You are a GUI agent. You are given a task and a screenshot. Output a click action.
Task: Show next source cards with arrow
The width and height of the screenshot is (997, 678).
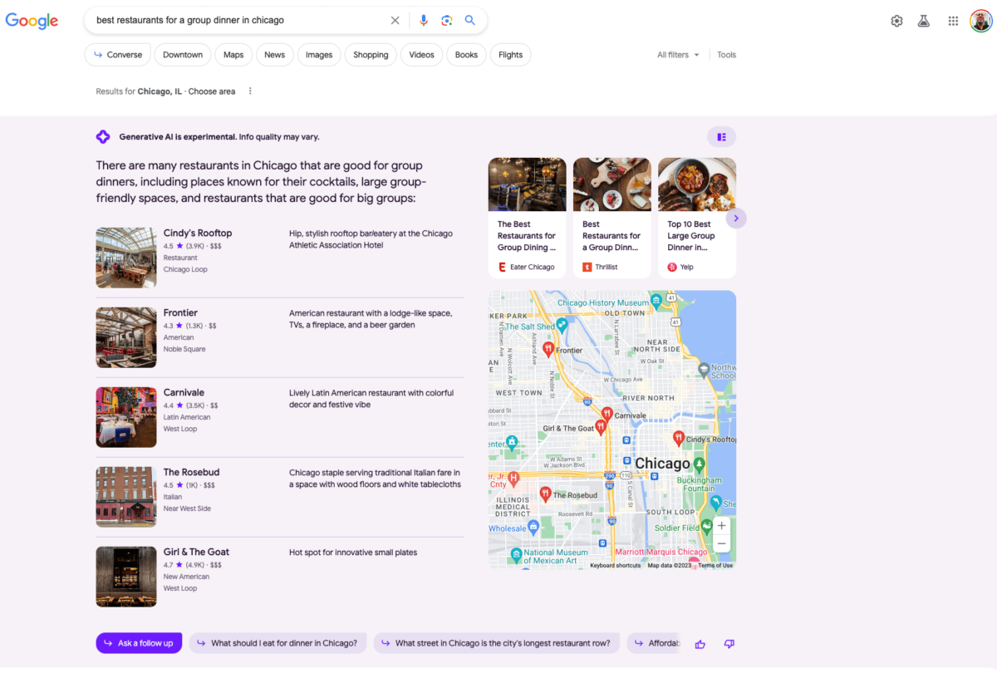736,219
